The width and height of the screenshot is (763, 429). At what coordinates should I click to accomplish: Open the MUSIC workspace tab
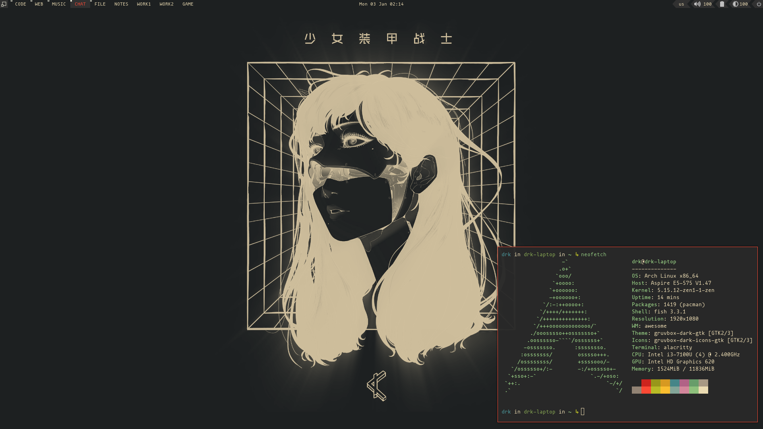tap(58, 4)
